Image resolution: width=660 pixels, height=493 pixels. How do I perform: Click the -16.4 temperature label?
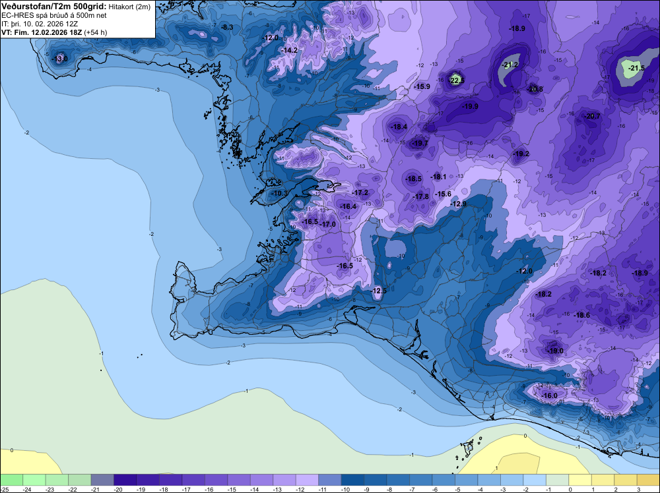[x=348, y=206]
